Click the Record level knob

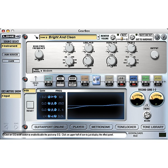coord(147,115)
